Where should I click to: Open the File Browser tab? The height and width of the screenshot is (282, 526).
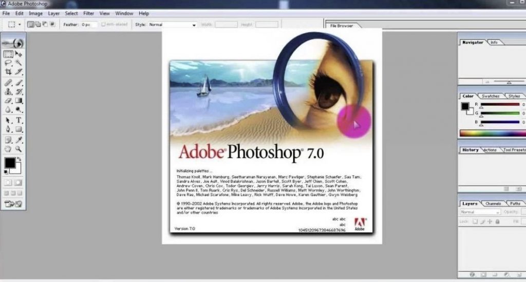342,26
